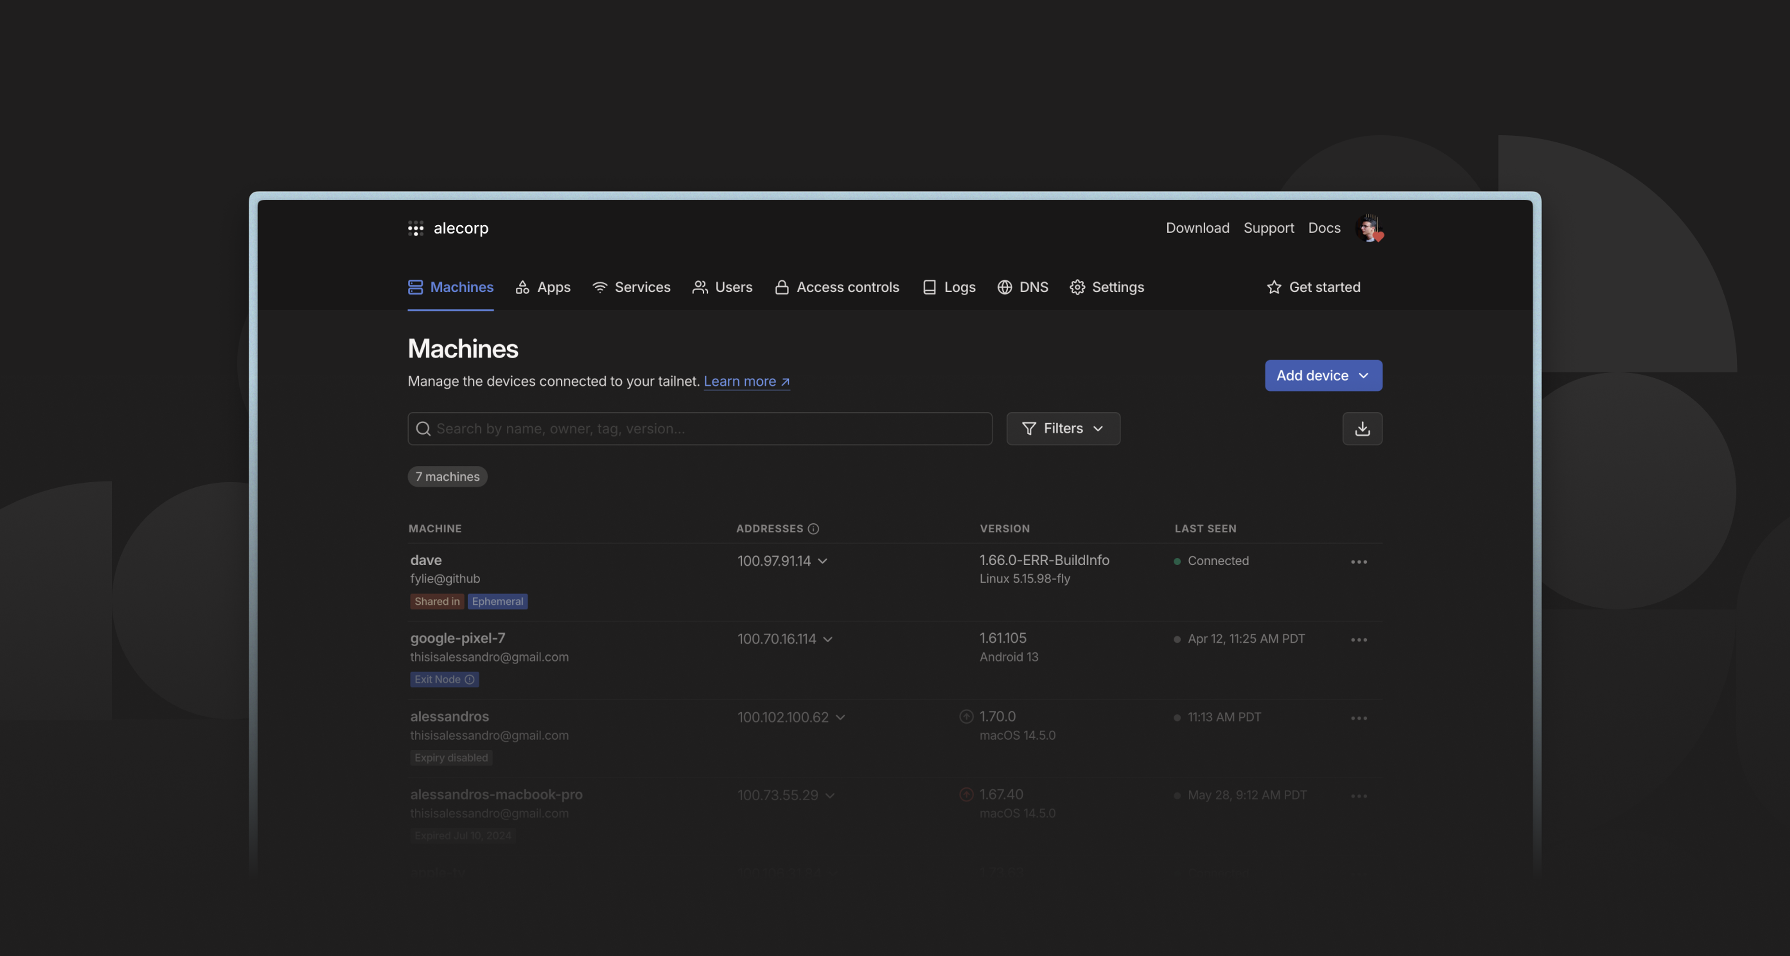Open the Filters dropdown
The width and height of the screenshot is (1790, 956).
[1062, 428]
